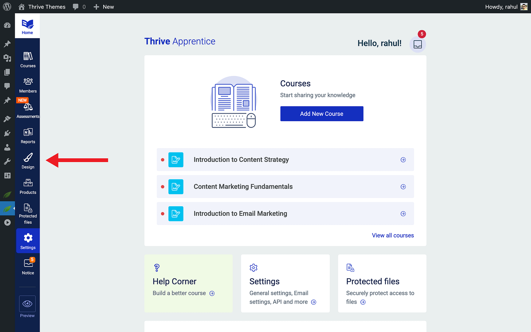
Task: Open the Thrive Apprentice Courses section
Action: pyautogui.click(x=28, y=58)
